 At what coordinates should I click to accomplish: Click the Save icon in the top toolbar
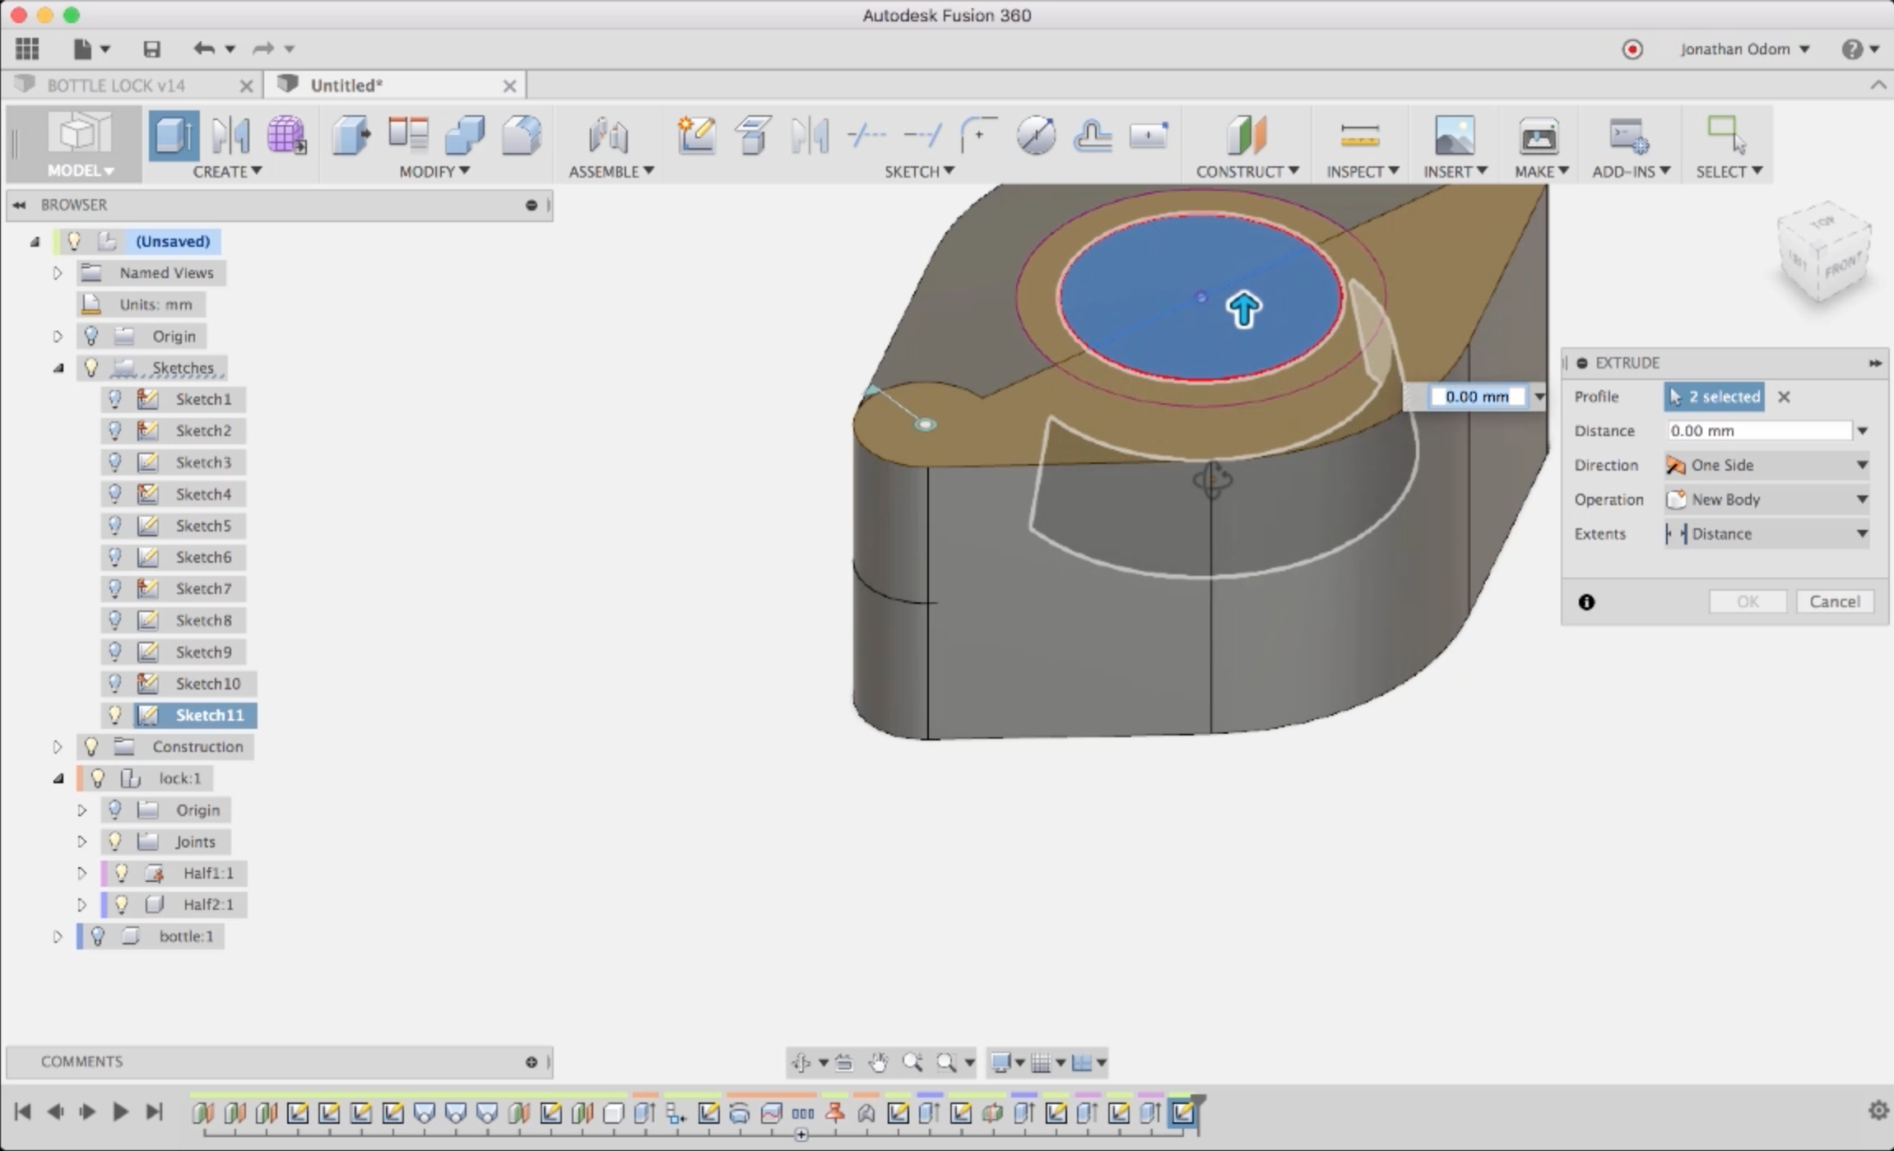coord(151,49)
